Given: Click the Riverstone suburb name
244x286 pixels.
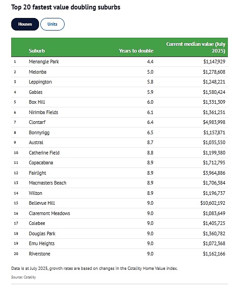Looking at the screenshot, I should pos(39,254).
